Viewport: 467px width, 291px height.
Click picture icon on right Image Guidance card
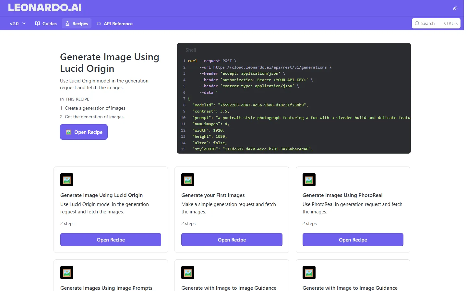[309, 273]
